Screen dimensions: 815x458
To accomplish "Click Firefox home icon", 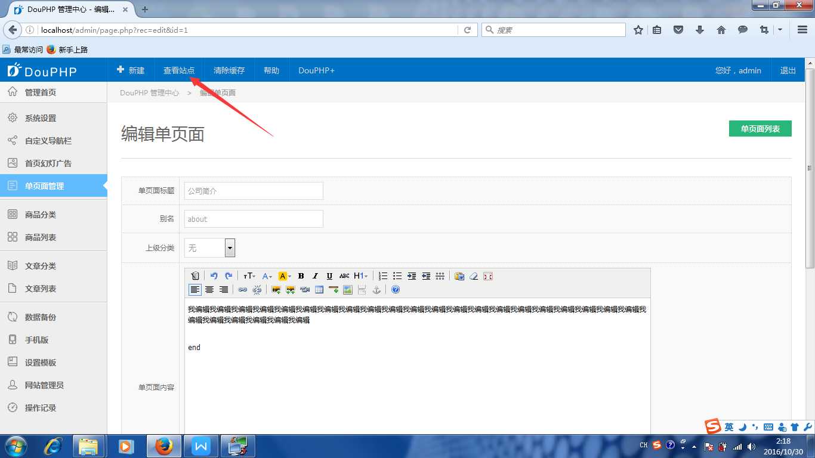I will click(x=721, y=30).
